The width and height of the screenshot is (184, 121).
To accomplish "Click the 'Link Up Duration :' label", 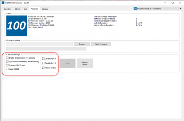I will tap(101, 23).
